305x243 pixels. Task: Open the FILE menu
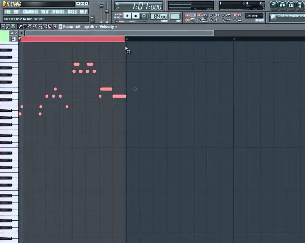[8, 12]
